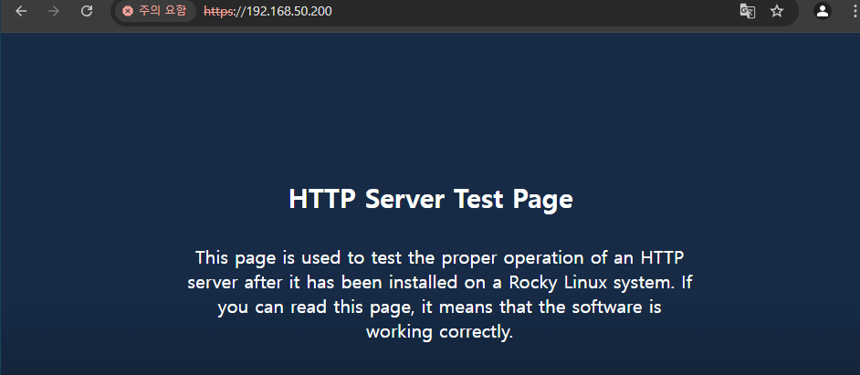Click the 'HTTP Server Test Page' heading
The height and width of the screenshot is (375, 860).
431,199
